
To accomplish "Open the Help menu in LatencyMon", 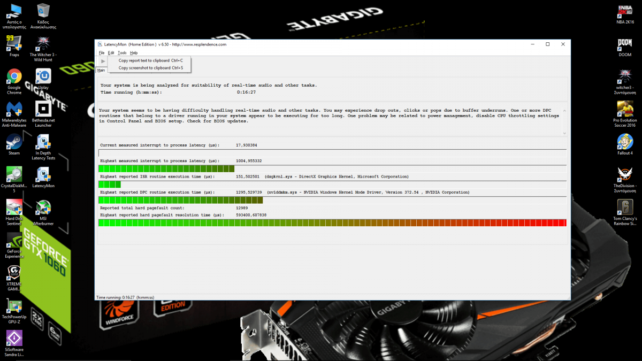I will pyautogui.click(x=134, y=53).
